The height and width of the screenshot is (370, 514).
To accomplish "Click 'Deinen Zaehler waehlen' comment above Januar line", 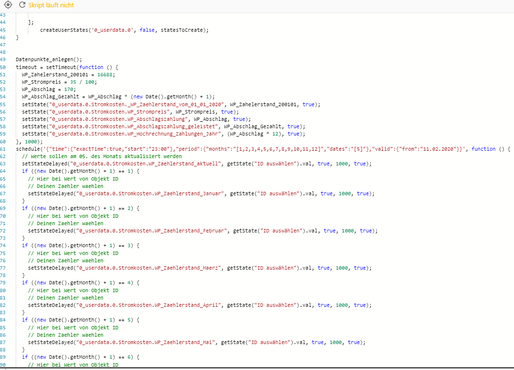I will point(66,186).
